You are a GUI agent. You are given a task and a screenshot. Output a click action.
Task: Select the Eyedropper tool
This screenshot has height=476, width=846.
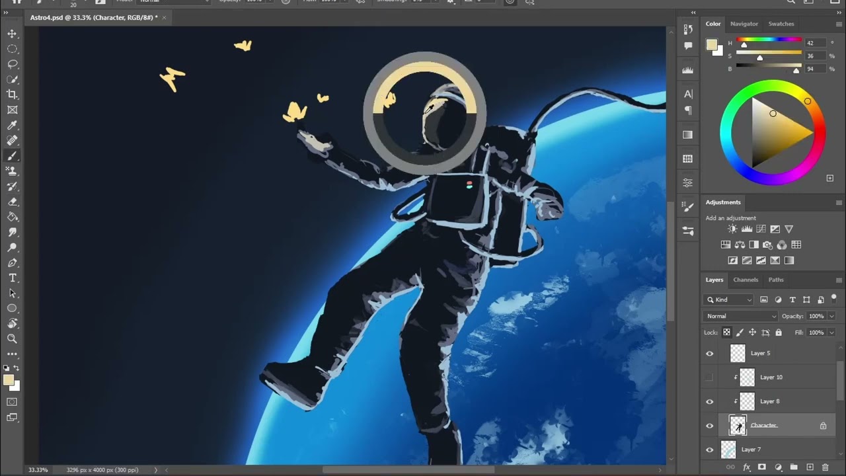pyautogui.click(x=12, y=126)
